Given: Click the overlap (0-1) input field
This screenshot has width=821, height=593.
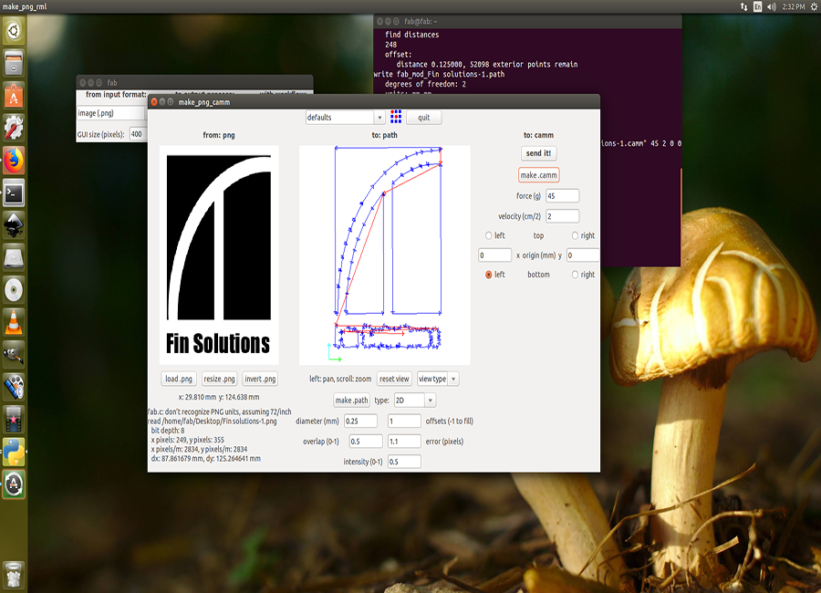Looking at the screenshot, I should click(x=366, y=442).
